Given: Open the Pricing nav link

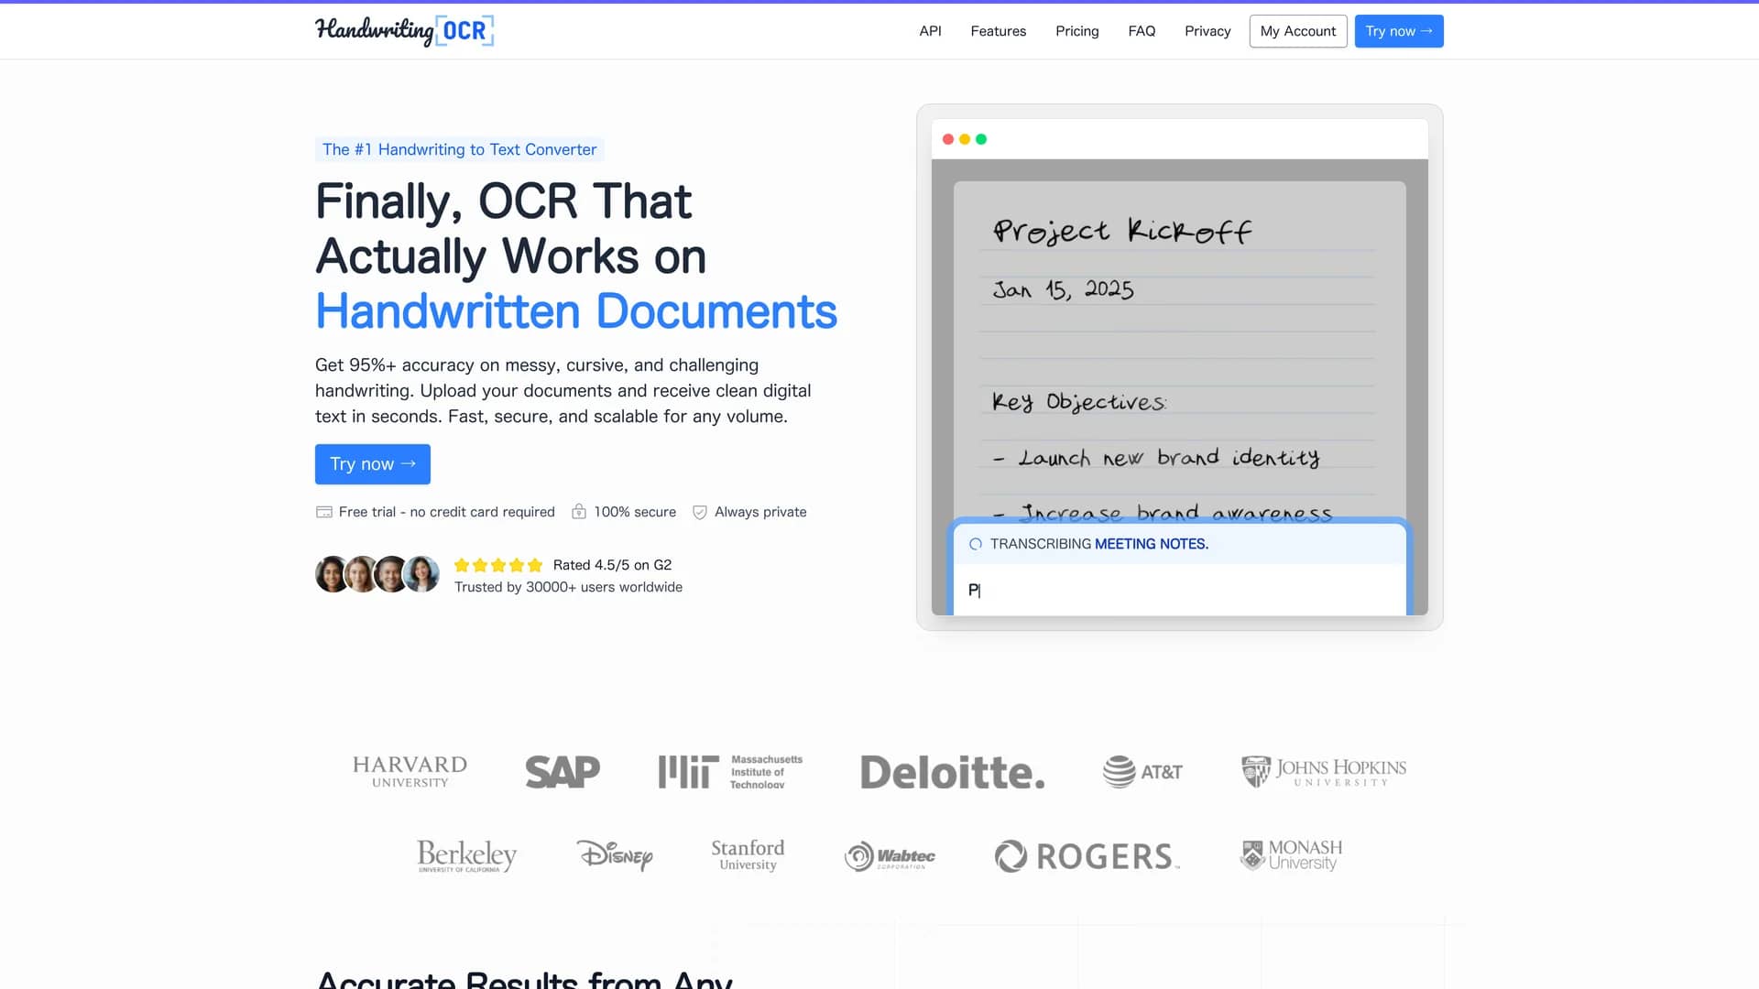Looking at the screenshot, I should (1076, 31).
